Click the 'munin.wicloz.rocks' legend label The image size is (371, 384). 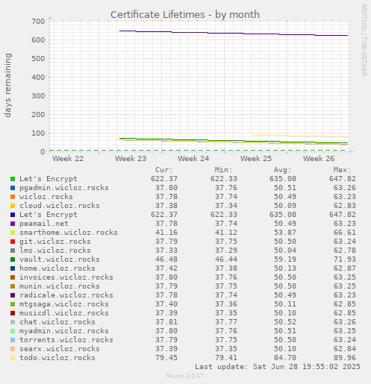click(x=60, y=286)
